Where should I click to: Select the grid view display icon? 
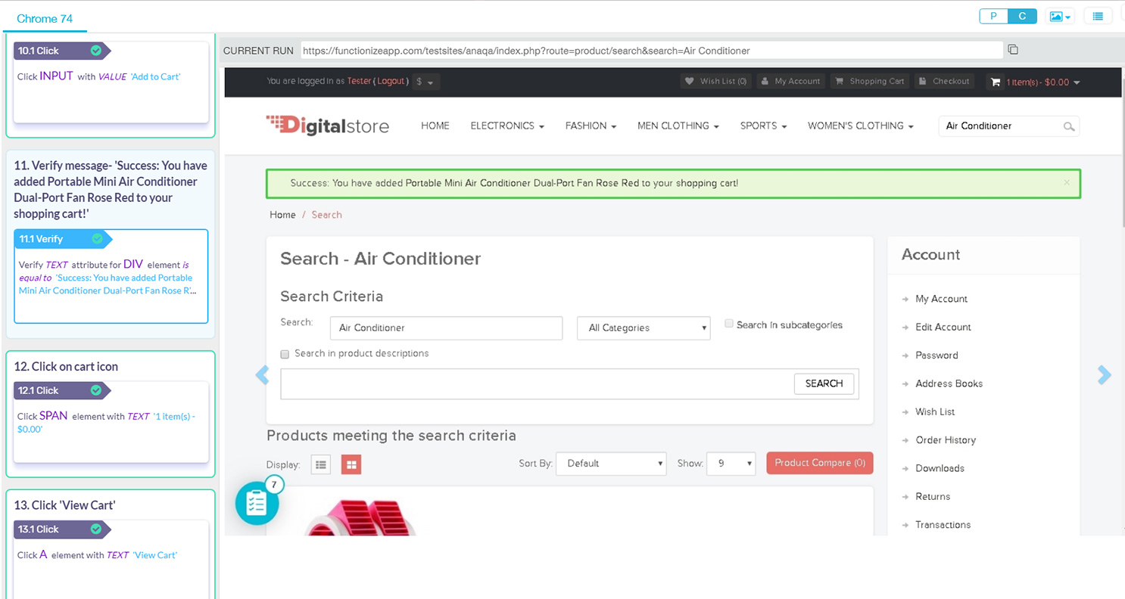pyautogui.click(x=351, y=464)
